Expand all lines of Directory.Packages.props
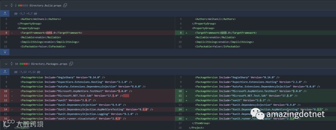Screen dimensions: 336x130 coord(12,64)
